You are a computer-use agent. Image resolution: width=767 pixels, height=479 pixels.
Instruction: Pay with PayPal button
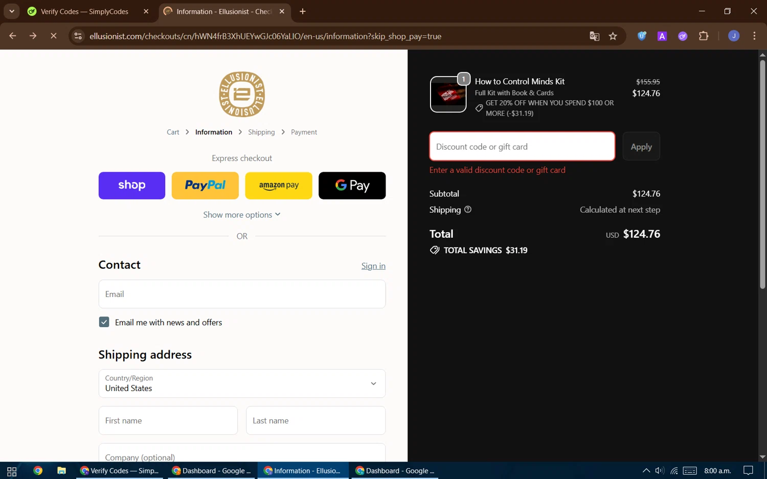click(205, 186)
